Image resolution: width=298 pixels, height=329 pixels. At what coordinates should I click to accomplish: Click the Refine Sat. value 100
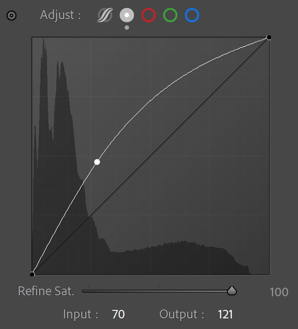pyautogui.click(x=278, y=292)
